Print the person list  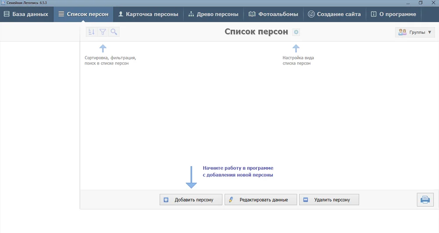pyautogui.click(x=425, y=200)
